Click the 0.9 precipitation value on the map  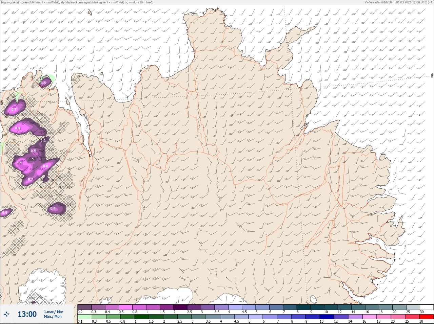[x=18, y=129]
